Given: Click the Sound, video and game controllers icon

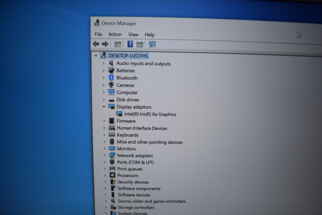Looking at the screenshot, I should [113, 200].
